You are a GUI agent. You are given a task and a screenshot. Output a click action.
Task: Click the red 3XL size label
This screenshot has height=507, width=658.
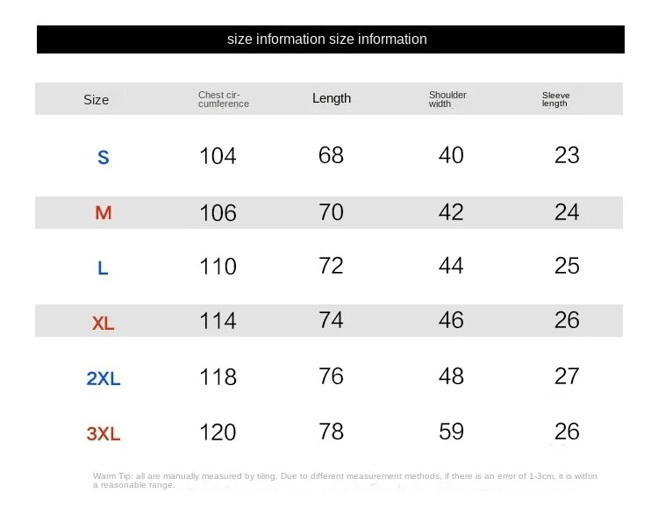pos(104,433)
